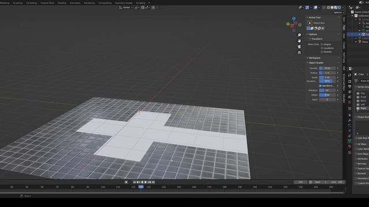Screen dimensions: 369x207
Task: Enable the Locations affect-only checkbox
Action: (x=322, y=48)
